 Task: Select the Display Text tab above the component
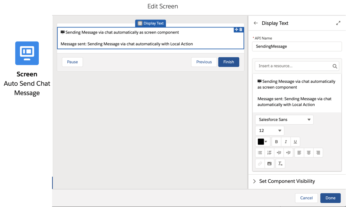150,23
